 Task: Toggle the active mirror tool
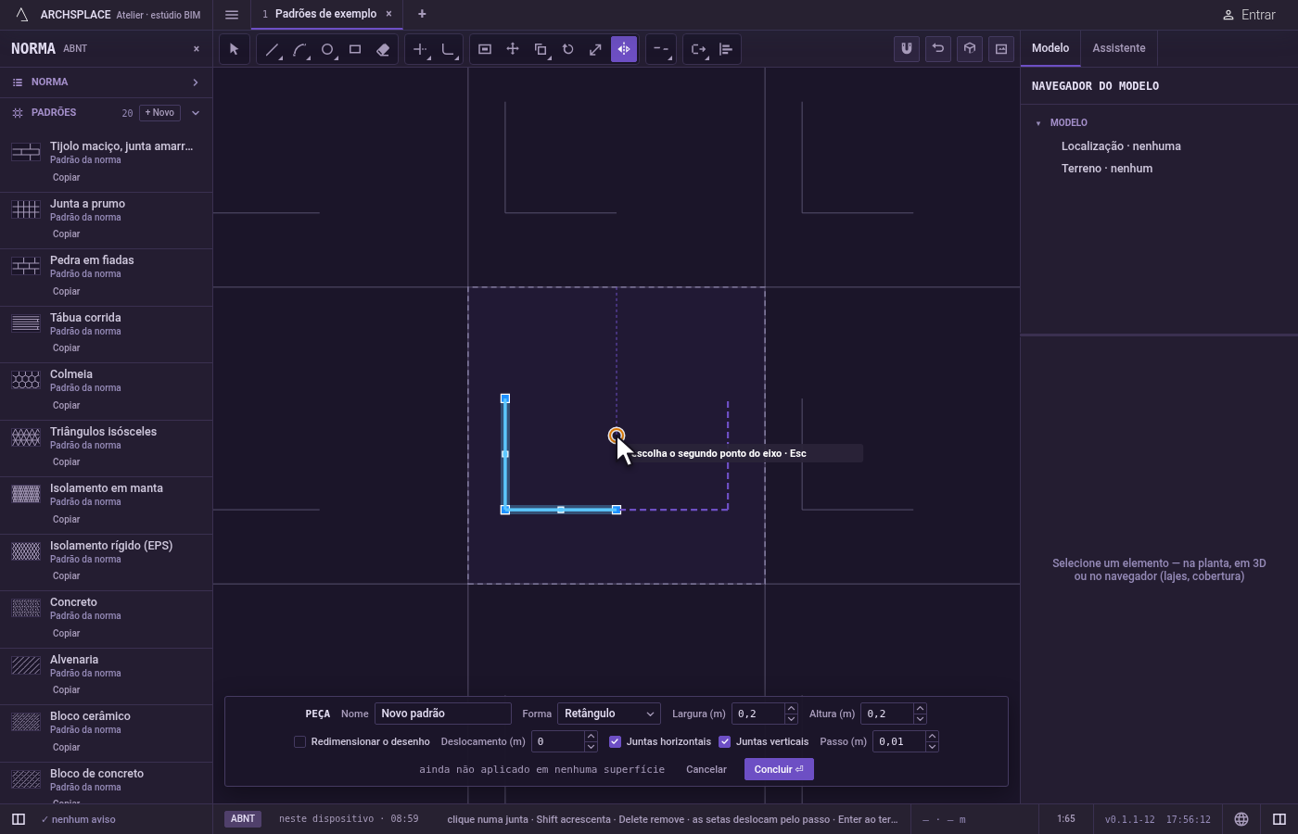(x=624, y=49)
